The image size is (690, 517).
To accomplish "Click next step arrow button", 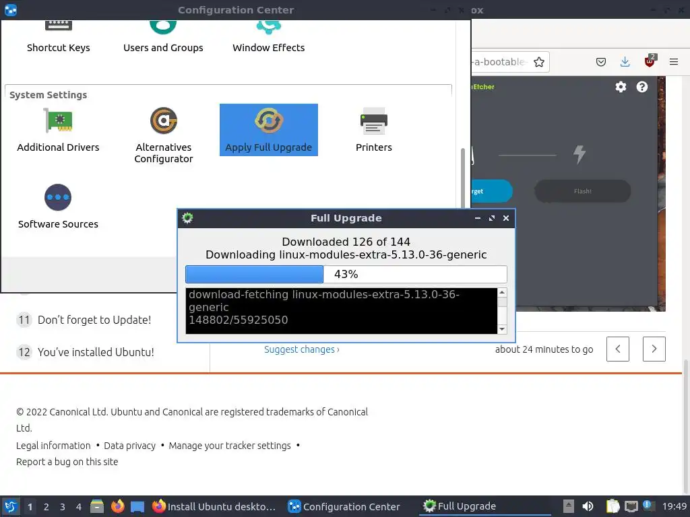I will [x=654, y=349].
